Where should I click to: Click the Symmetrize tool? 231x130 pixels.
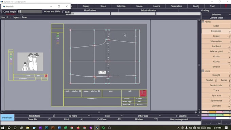coord(216,101)
